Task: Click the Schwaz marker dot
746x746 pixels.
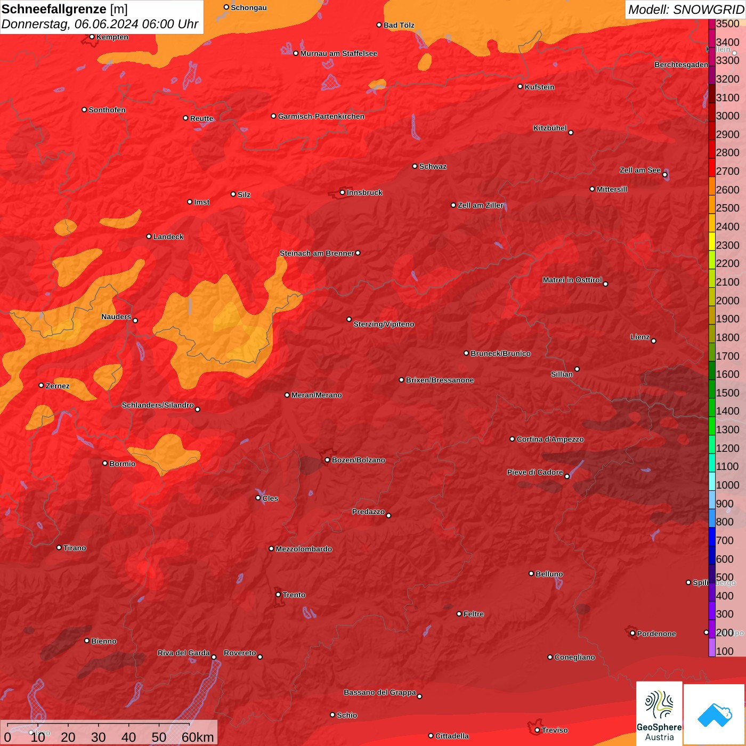Action: pyautogui.click(x=415, y=166)
